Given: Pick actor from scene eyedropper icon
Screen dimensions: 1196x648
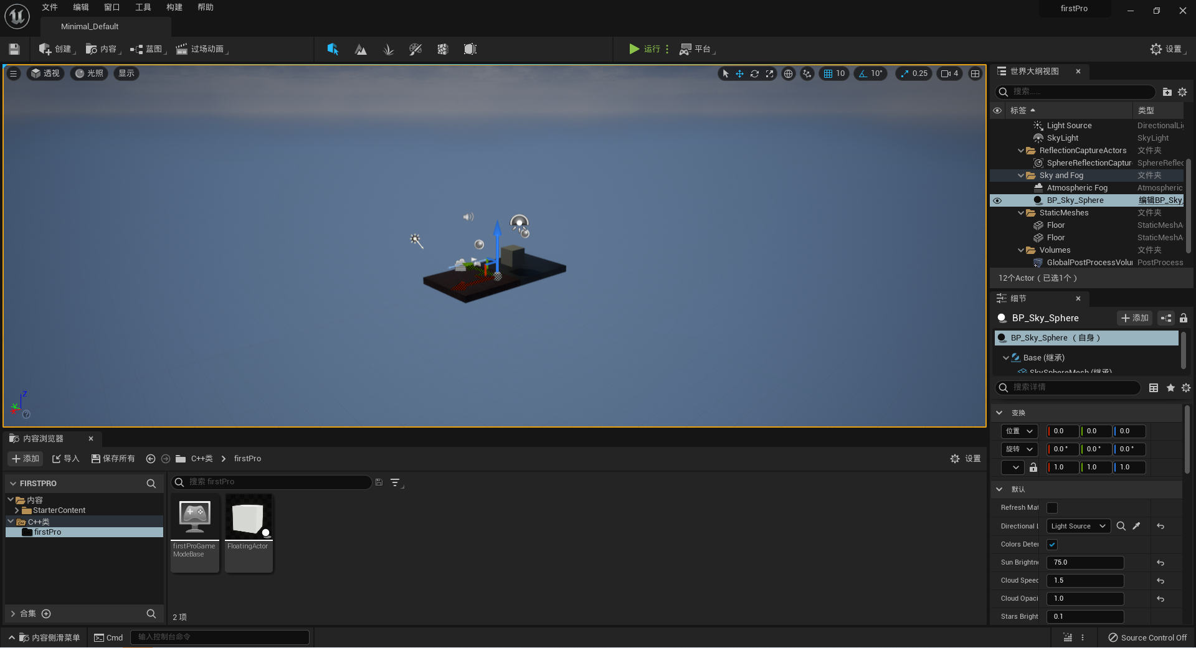Looking at the screenshot, I should tap(1136, 526).
